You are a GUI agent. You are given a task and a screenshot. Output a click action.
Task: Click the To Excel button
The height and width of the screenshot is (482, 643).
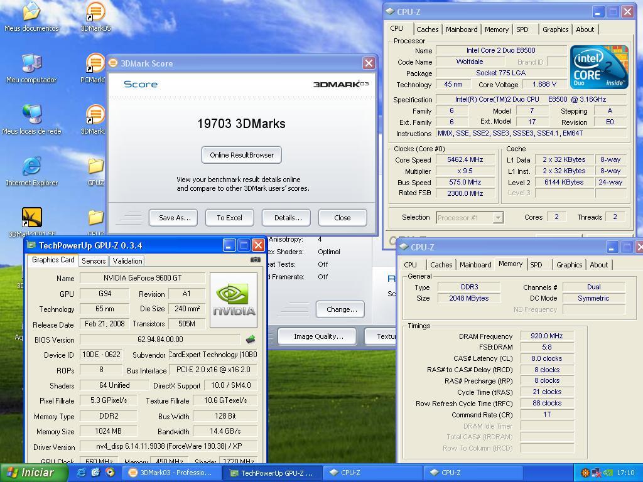(230, 218)
